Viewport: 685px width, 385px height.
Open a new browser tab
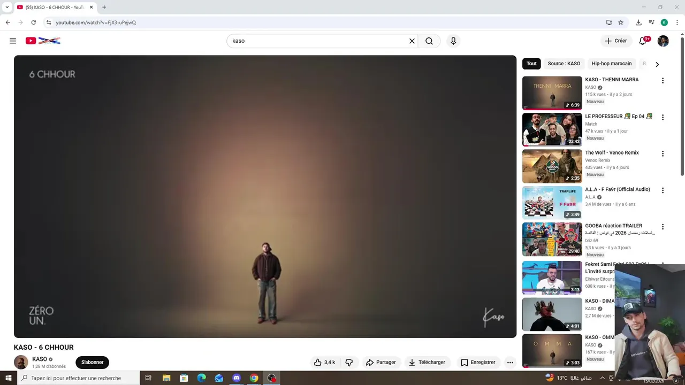[104, 7]
